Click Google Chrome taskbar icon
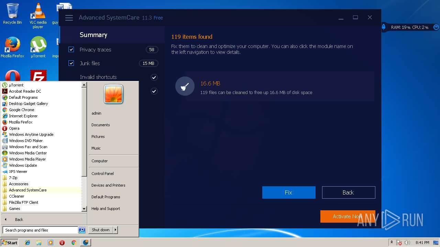Screen dimensions: 440x247 (x=74, y=243)
